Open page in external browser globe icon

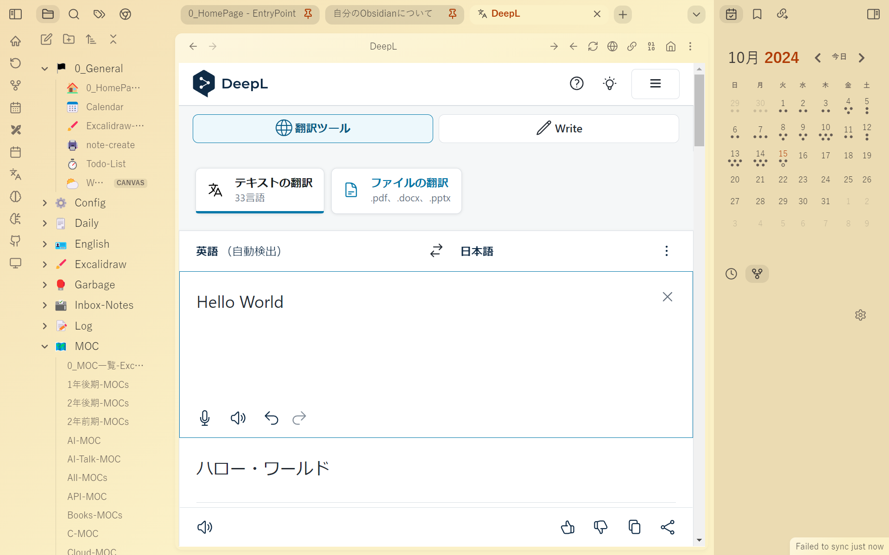coord(612,46)
